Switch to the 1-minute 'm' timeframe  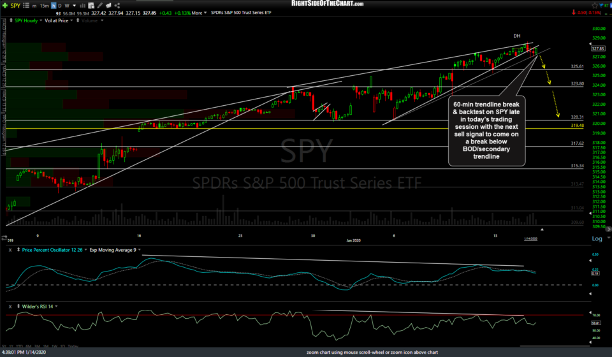pos(34,6)
